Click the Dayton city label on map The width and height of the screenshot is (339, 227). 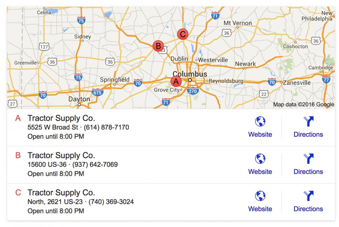pyautogui.click(x=79, y=99)
